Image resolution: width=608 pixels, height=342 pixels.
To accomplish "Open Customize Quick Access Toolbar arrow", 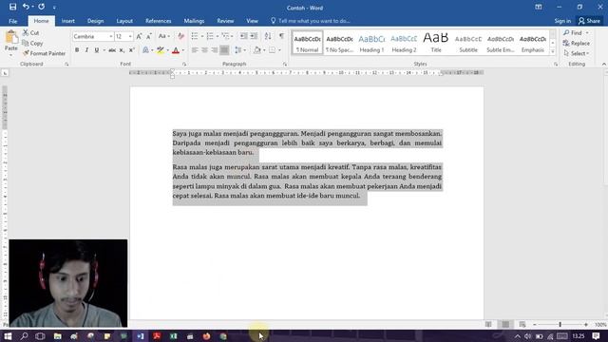I will (54, 7).
